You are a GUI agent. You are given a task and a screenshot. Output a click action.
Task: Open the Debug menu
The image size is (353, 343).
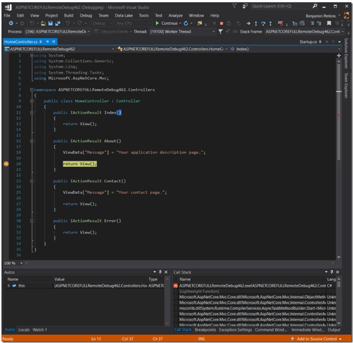click(86, 16)
